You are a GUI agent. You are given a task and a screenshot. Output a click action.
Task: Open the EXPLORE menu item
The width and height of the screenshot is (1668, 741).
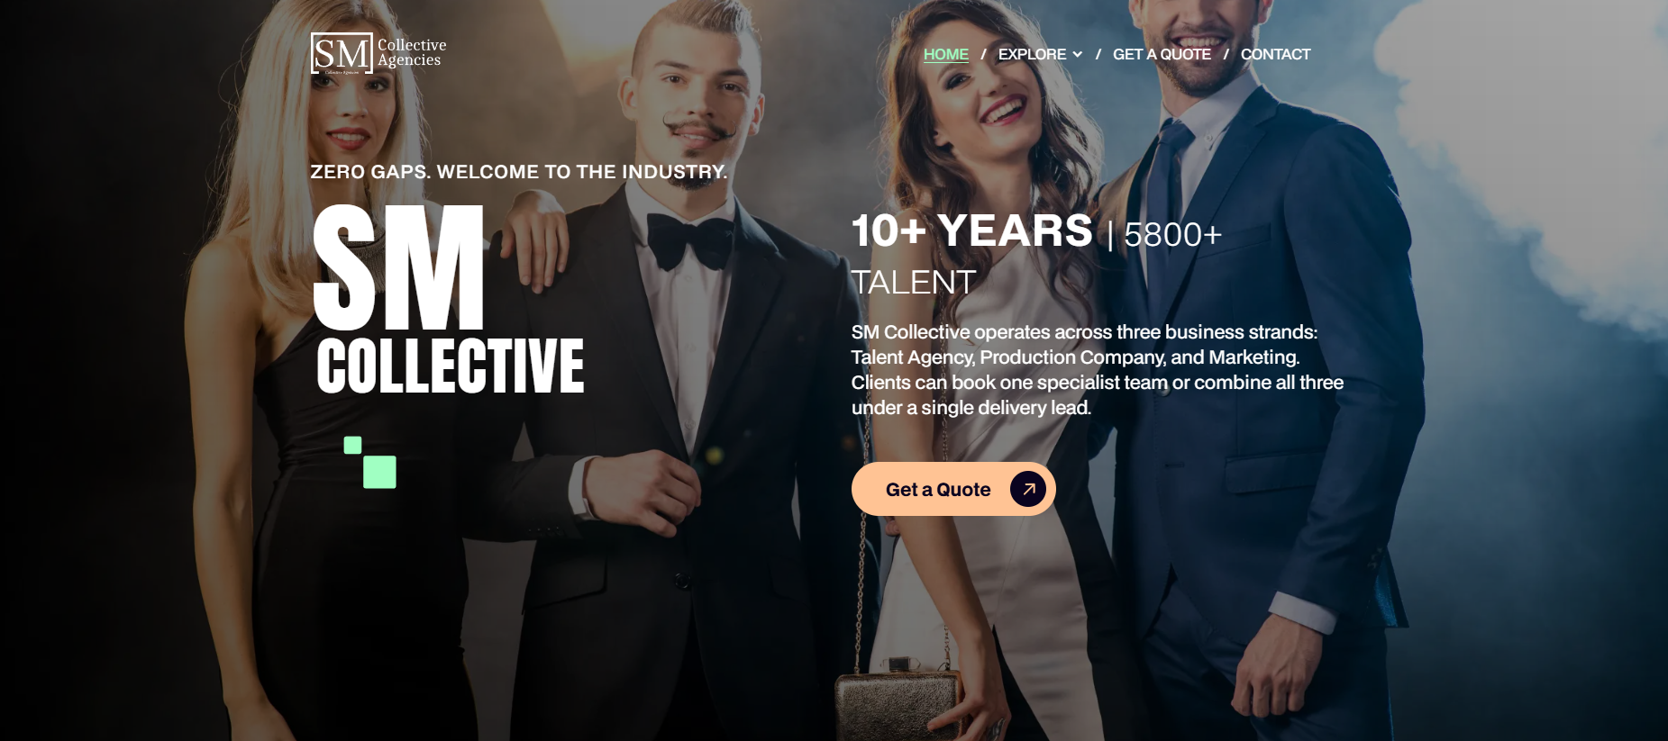[x=1032, y=54]
